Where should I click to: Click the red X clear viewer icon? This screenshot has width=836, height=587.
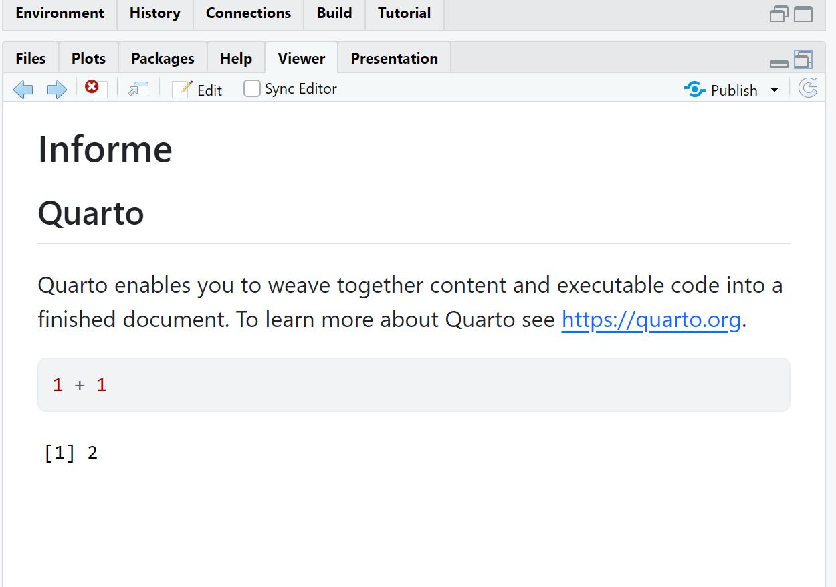(94, 88)
